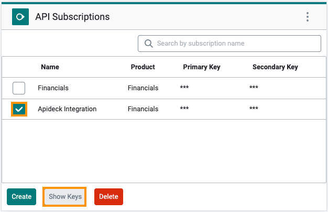Viewport: 328px width, 212px height.
Task: Click the Secondary Key column header
Action: [275, 67]
